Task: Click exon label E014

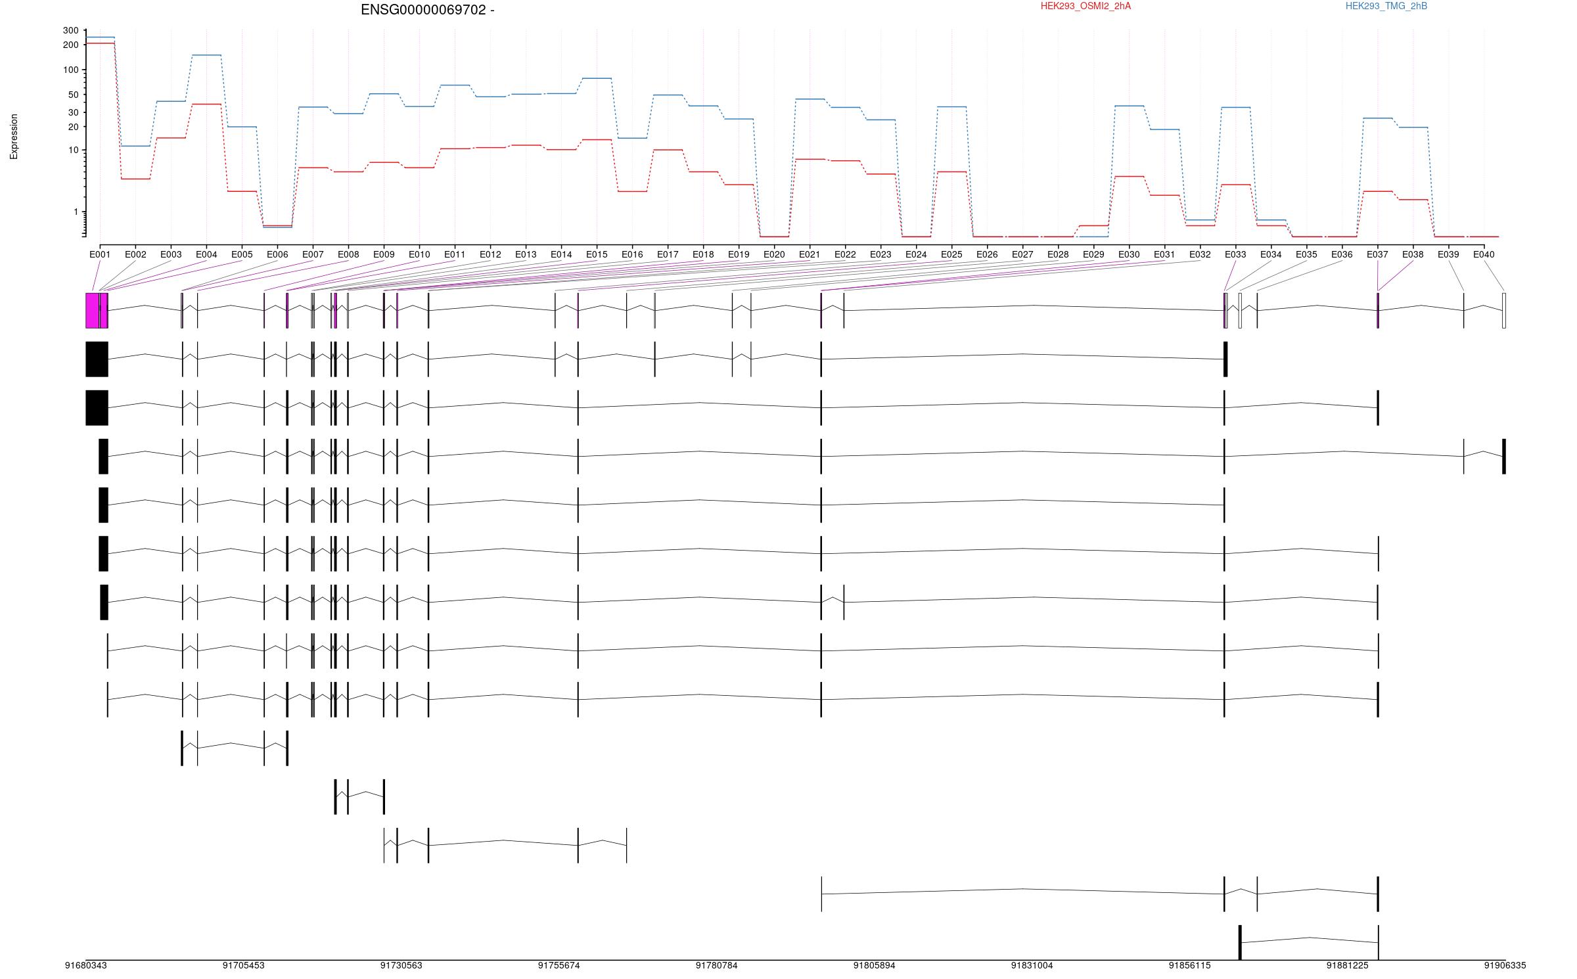Action: tap(561, 254)
